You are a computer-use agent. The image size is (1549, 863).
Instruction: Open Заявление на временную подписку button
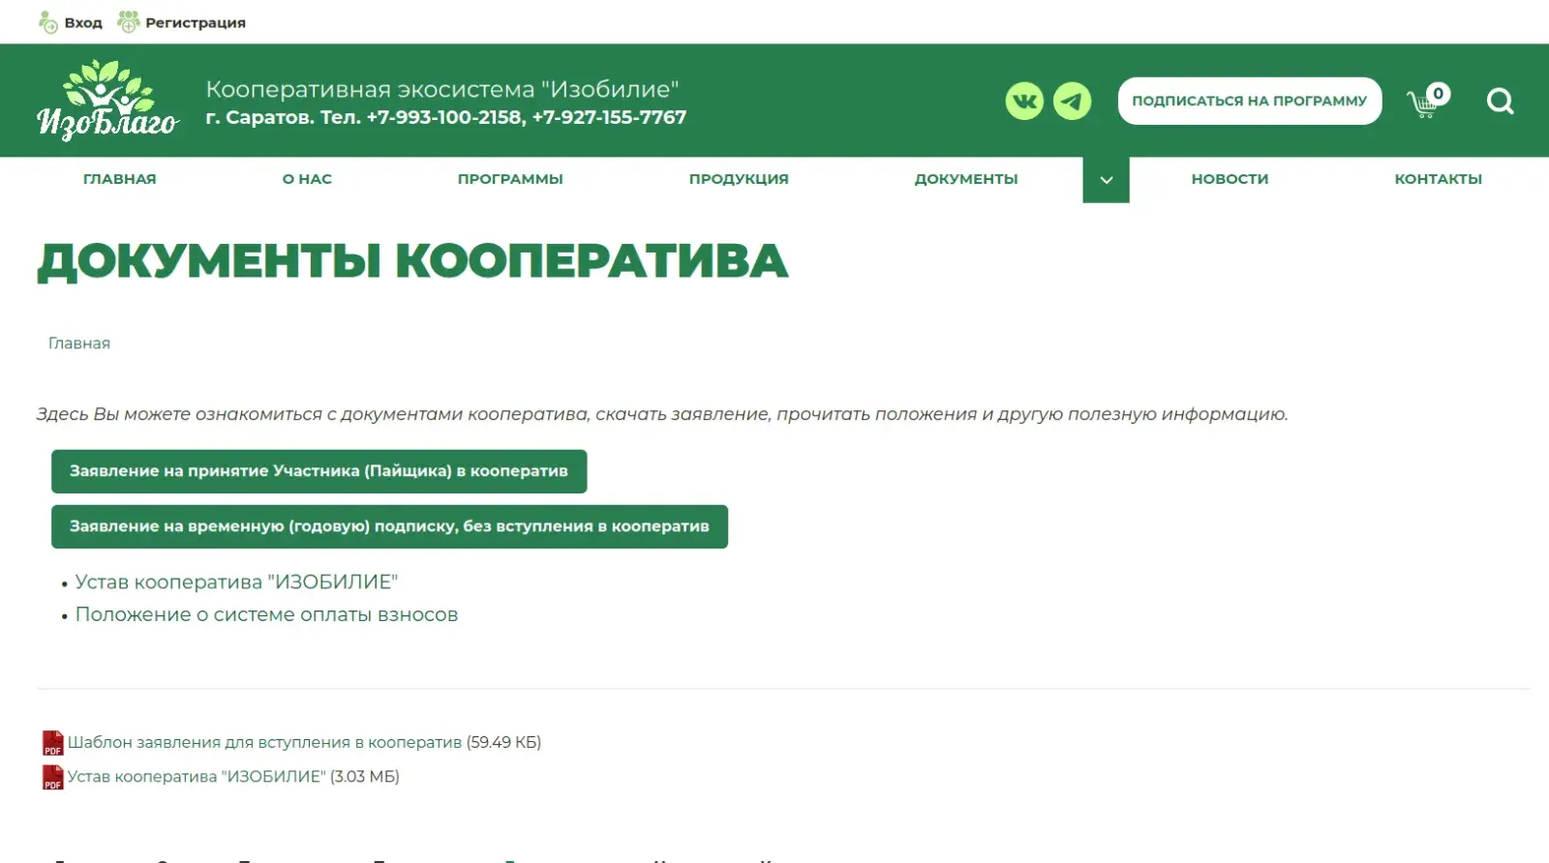389,526
